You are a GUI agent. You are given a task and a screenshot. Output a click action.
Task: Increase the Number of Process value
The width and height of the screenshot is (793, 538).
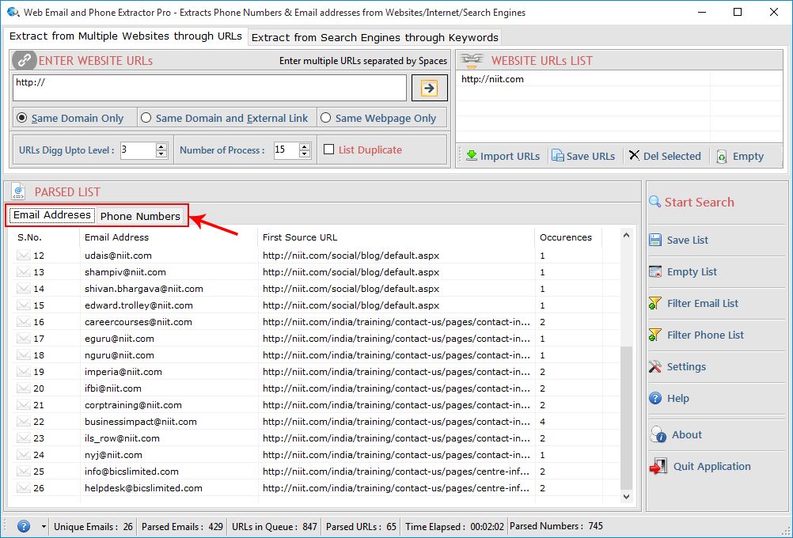[x=305, y=146]
